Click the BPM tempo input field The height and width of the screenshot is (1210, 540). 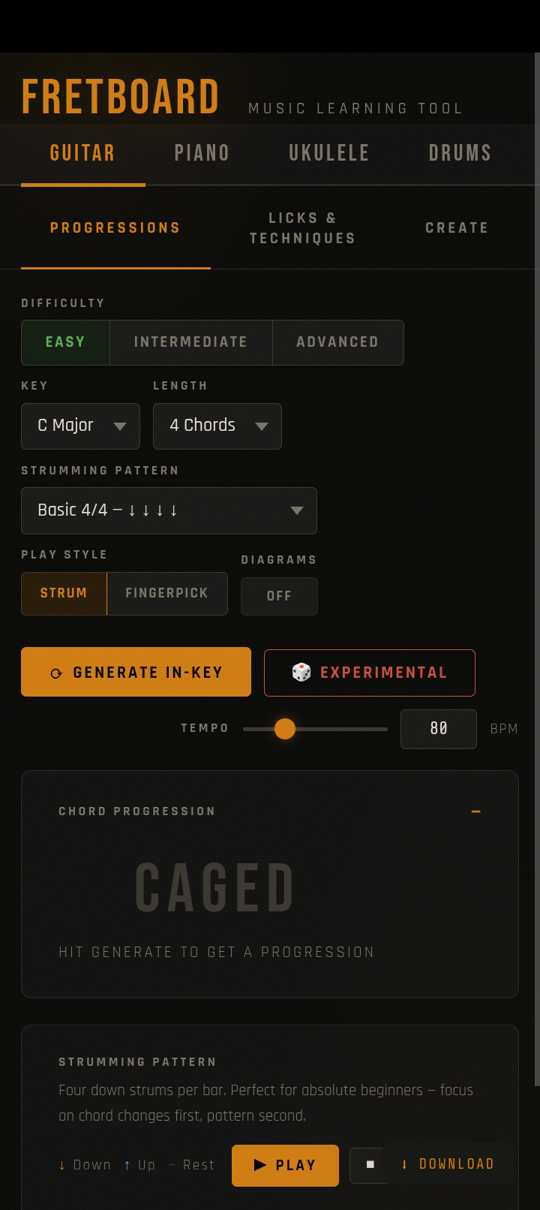tap(438, 729)
